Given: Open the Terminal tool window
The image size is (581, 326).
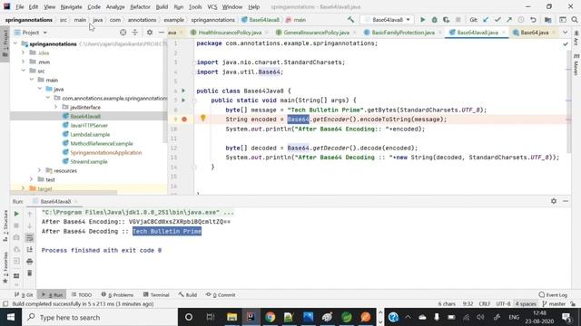Looking at the screenshot, I should tap(156, 294).
